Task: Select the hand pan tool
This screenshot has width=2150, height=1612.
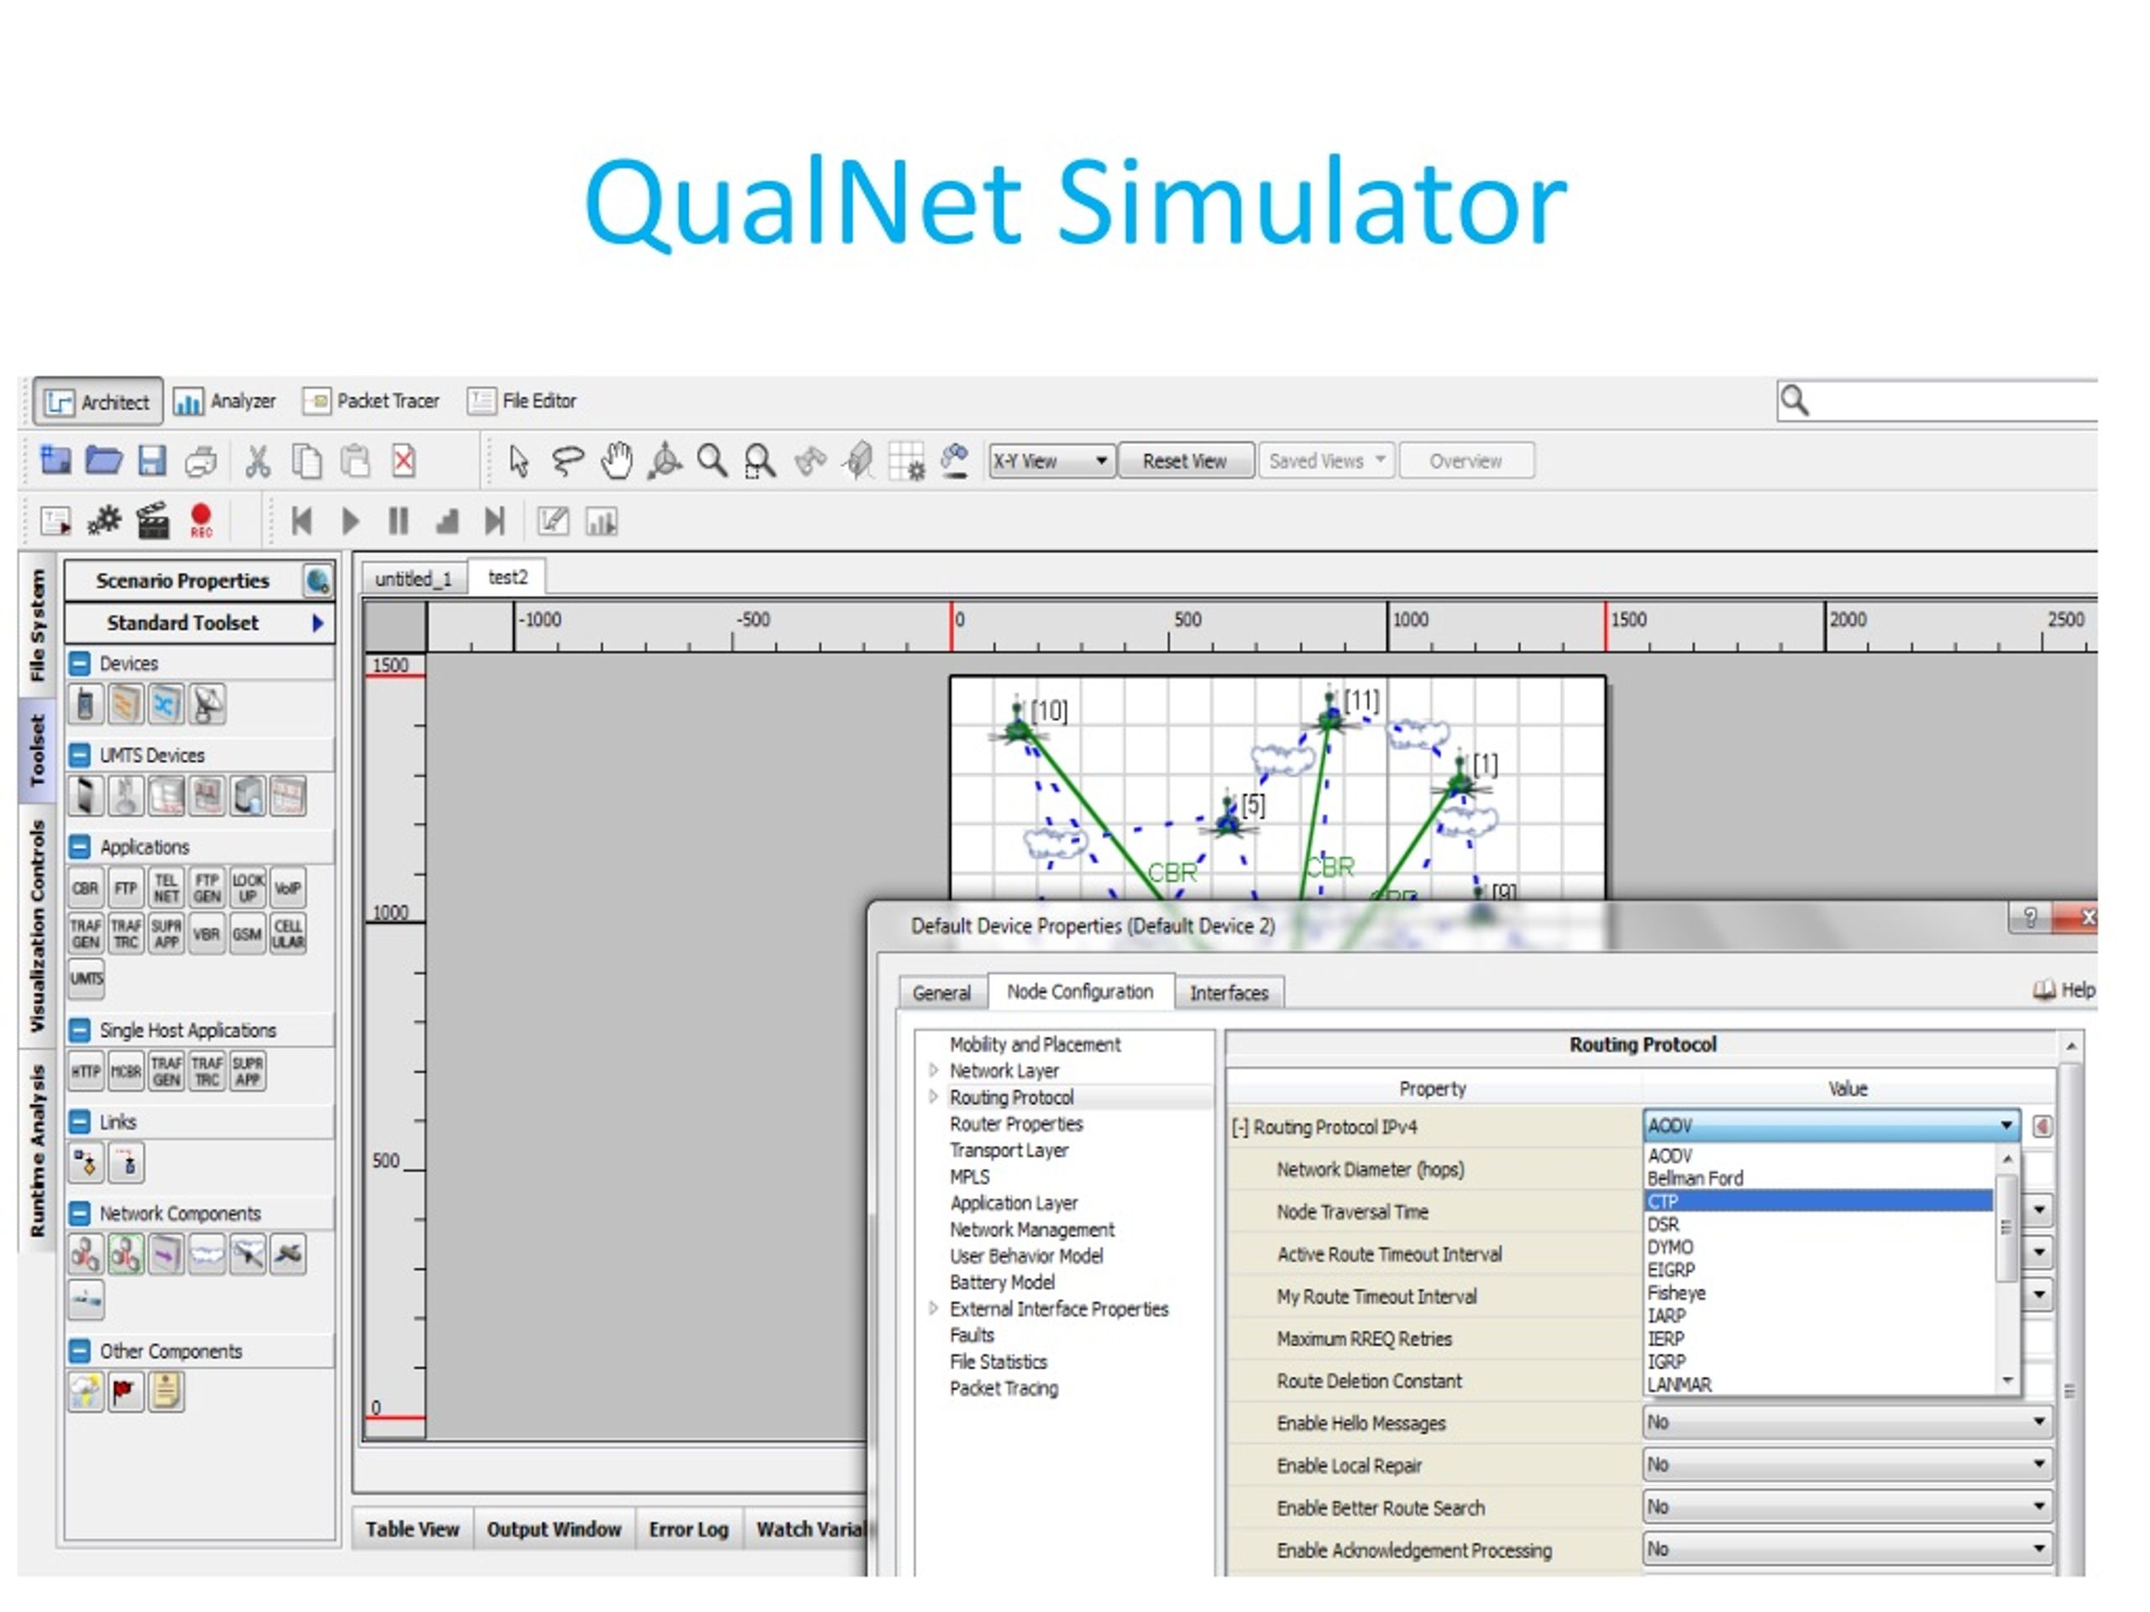Action: [x=616, y=462]
